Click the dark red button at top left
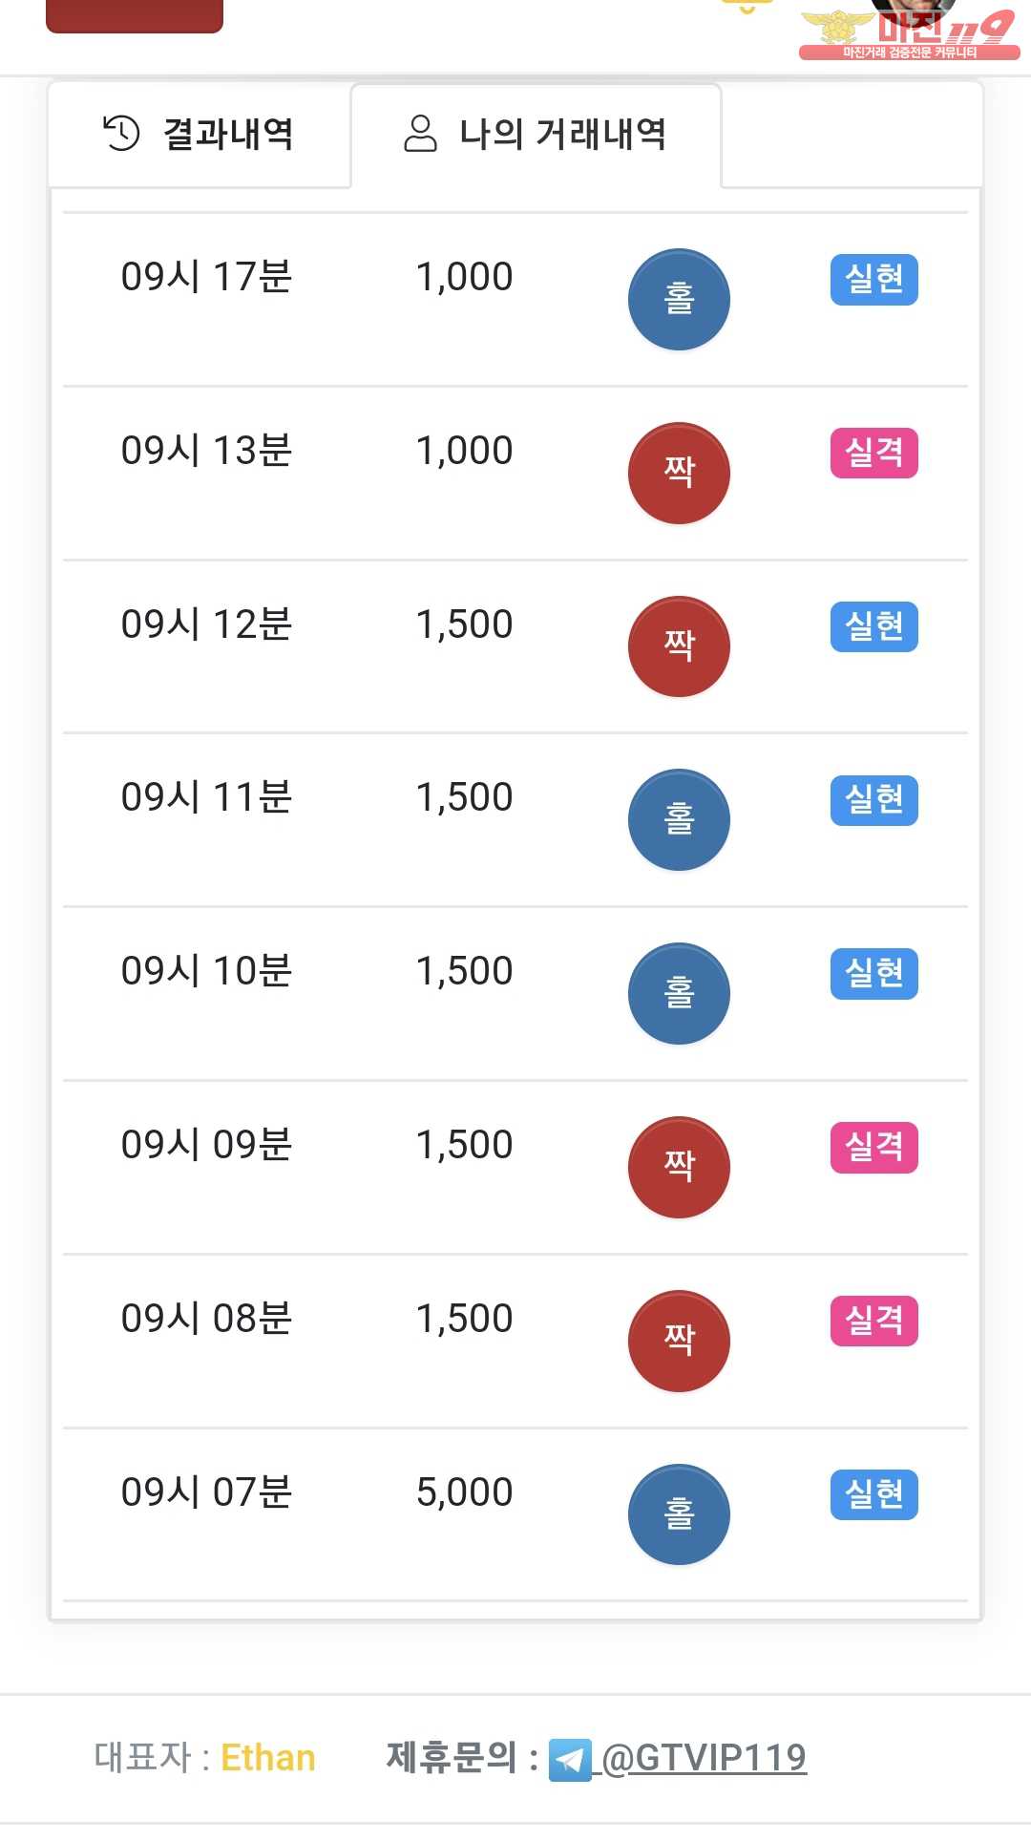 (x=135, y=15)
